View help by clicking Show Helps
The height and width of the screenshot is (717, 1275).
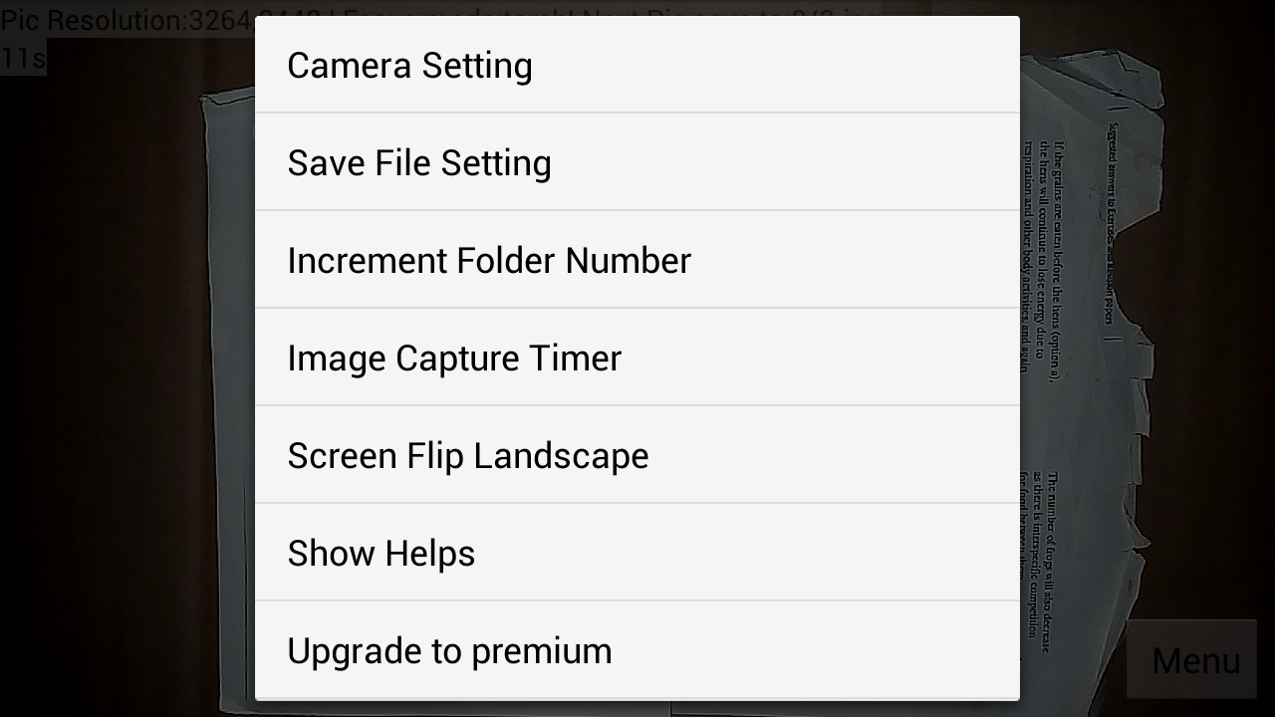point(381,553)
